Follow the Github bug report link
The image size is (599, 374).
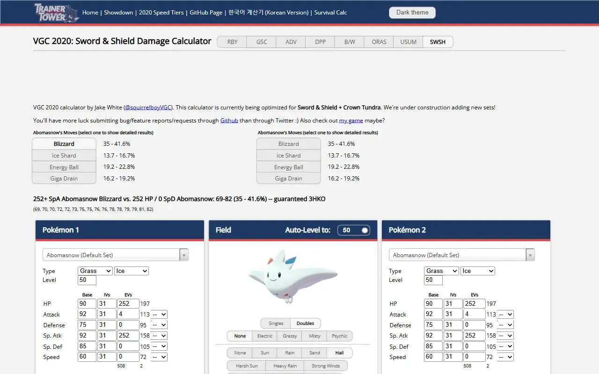(229, 121)
